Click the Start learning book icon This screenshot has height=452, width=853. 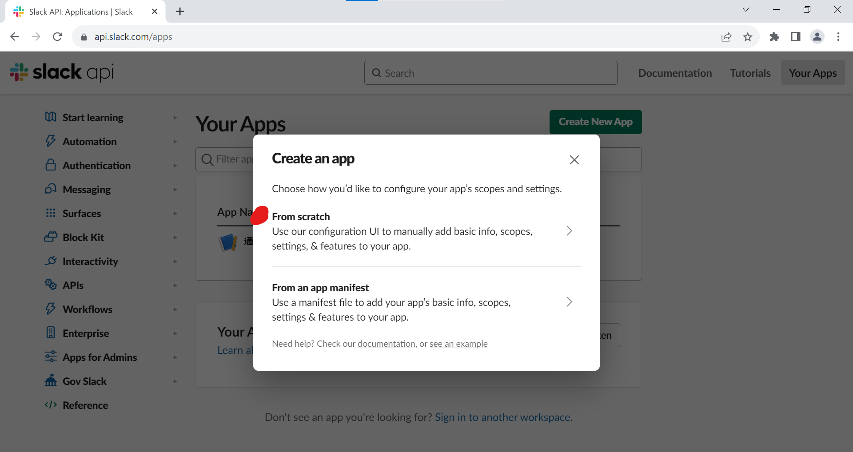[51, 117]
